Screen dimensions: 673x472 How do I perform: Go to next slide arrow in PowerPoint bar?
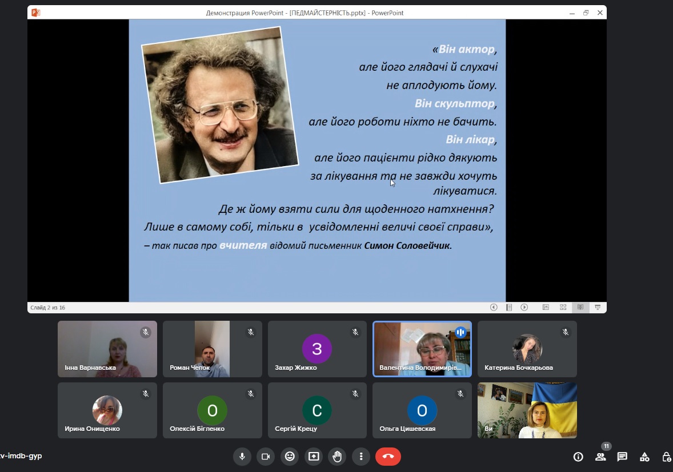524,308
